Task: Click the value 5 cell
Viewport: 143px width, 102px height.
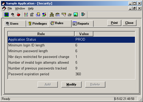Action: [x=76, y=63]
